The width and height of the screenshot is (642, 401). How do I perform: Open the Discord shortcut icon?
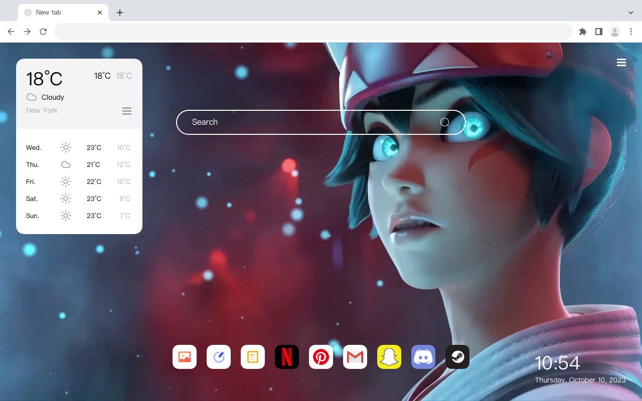click(423, 357)
